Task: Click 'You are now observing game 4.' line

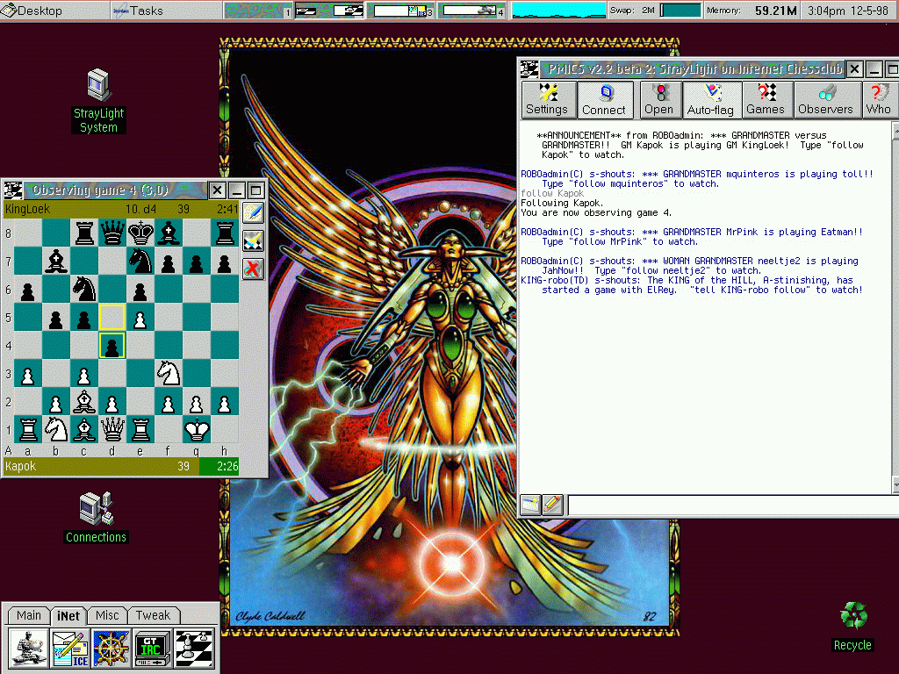Action: (x=596, y=213)
